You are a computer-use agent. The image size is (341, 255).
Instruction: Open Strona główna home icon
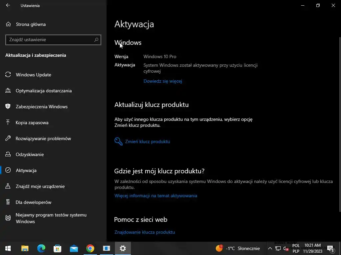pyautogui.click(x=8, y=24)
